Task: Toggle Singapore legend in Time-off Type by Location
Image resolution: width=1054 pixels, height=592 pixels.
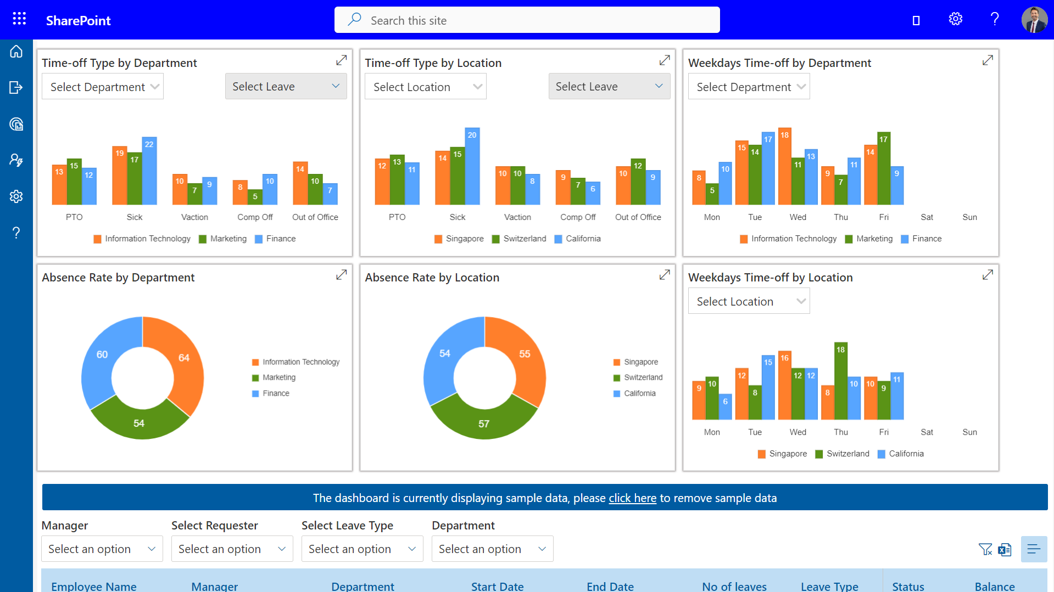Action: point(459,239)
